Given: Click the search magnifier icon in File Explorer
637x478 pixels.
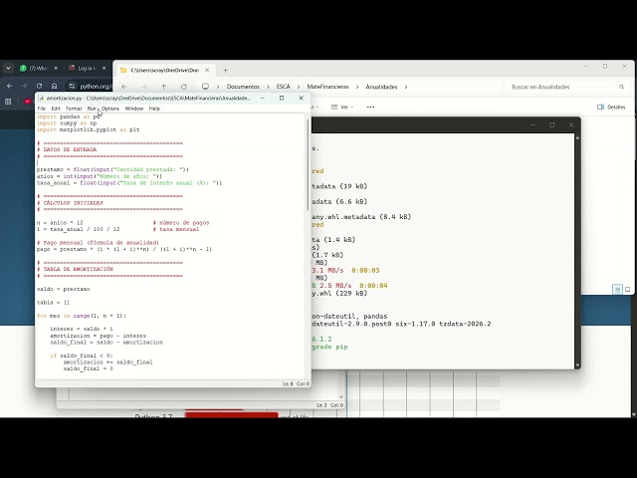Looking at the screenshot, I should point(621,87).
